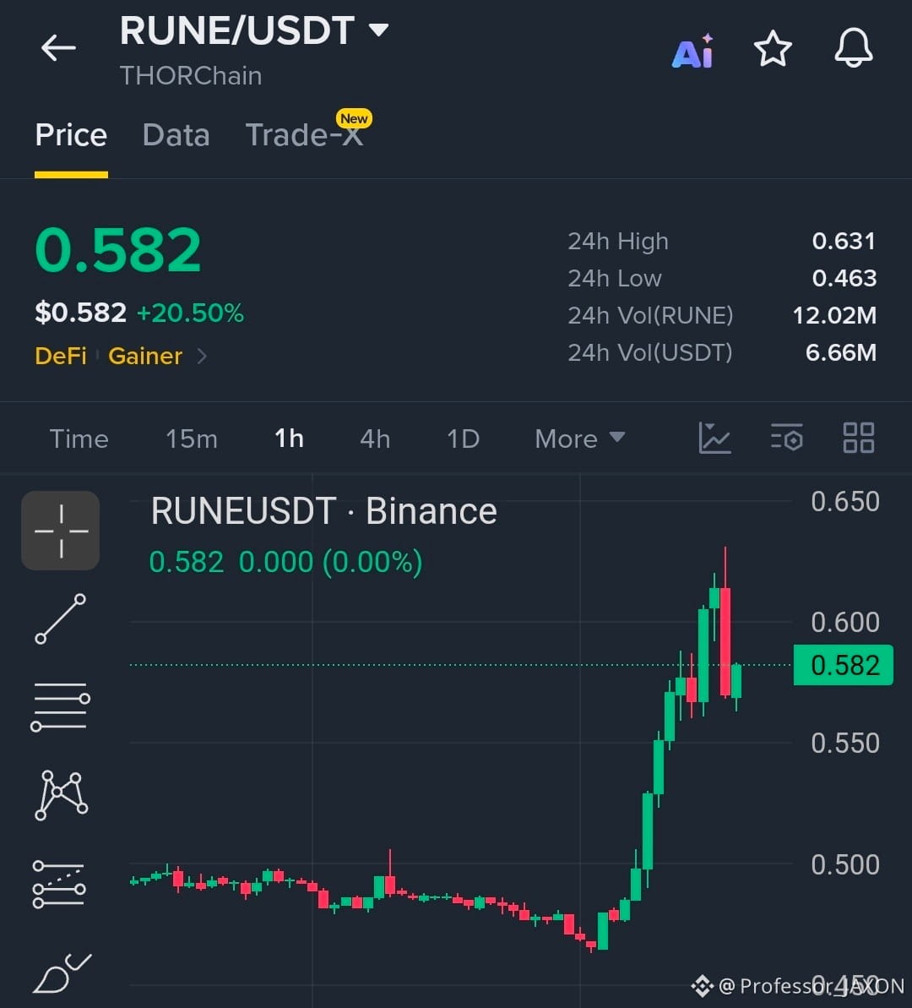Image resolution: width=912 pixels, height=1008 pixels.
Task: Click the 24h Vol(RUNE) value 12.02M
Action: tap(834, 316)
